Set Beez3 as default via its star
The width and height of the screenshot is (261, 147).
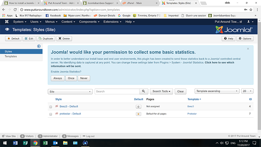138,107
